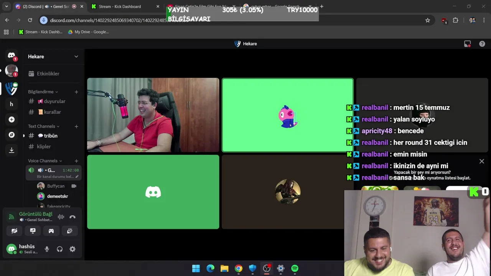491x276 pixels.
Task: Launch Spotify from taskbar
Action: (295, 268)
